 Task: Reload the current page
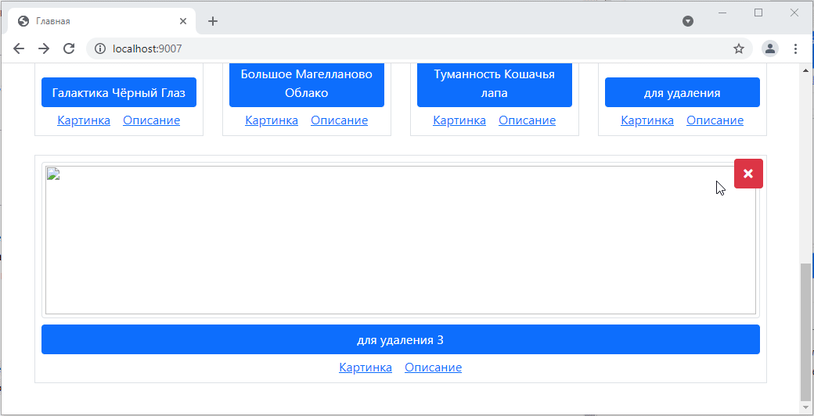click(69, 48)
